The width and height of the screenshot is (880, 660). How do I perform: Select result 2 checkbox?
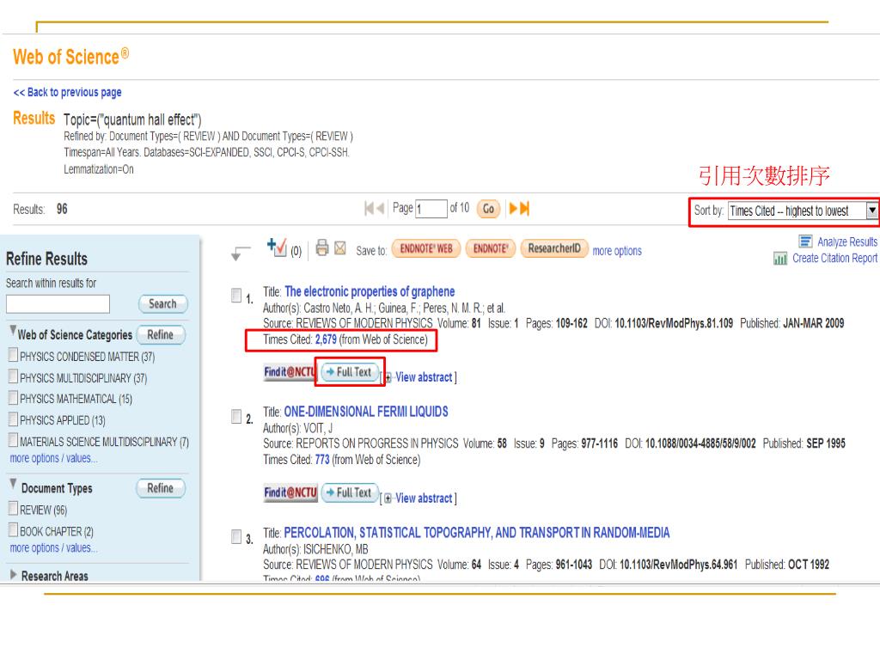pyautogui.click(x=236, y=417)
